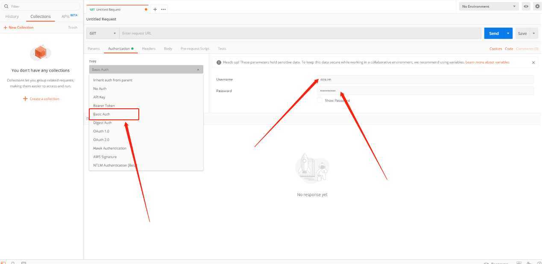
Task: Toggle Show Password checkbox
Action: (320, 101)
